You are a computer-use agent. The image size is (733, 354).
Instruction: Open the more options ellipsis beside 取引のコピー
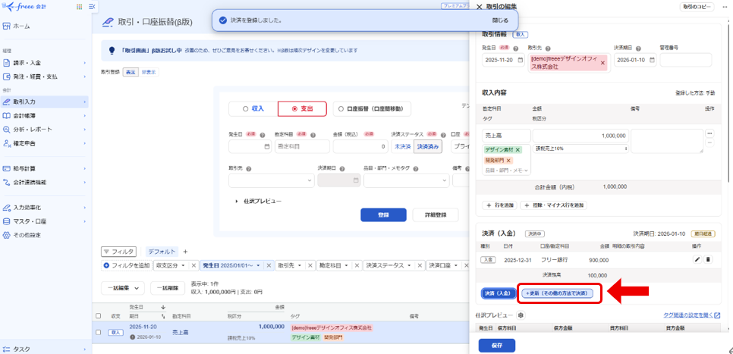point(725,7)
